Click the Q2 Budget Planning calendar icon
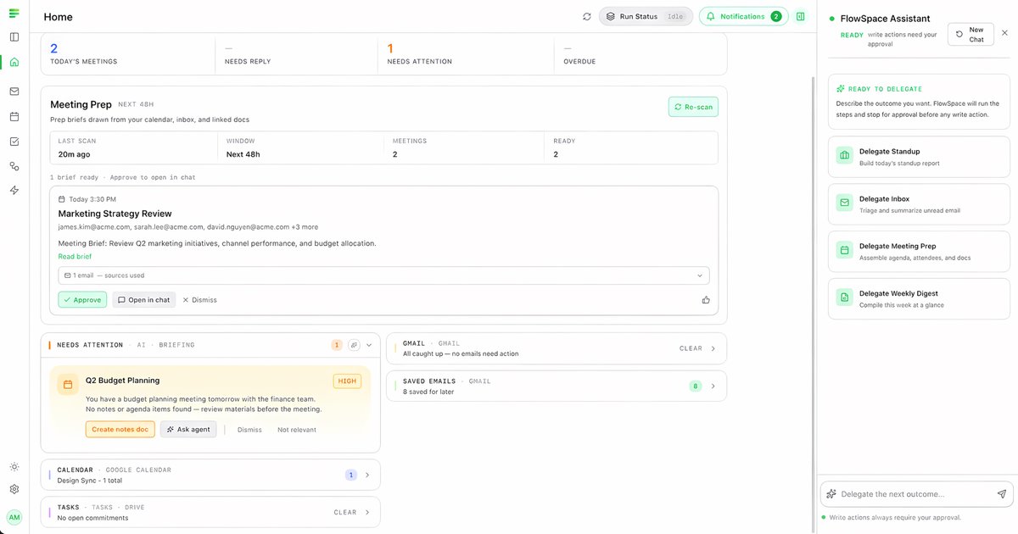1018x534 pixels. [x=67, y=385]
